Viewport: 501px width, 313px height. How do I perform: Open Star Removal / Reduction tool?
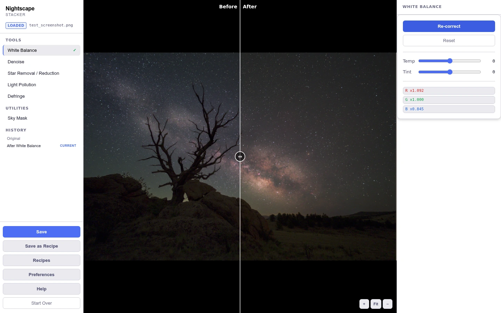41,73
